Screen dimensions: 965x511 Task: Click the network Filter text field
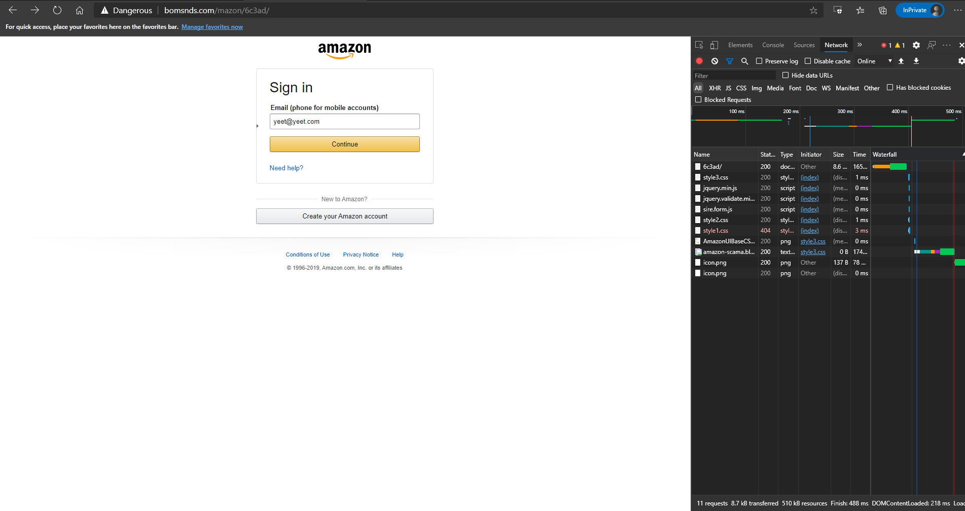click(x=734, y=76)
